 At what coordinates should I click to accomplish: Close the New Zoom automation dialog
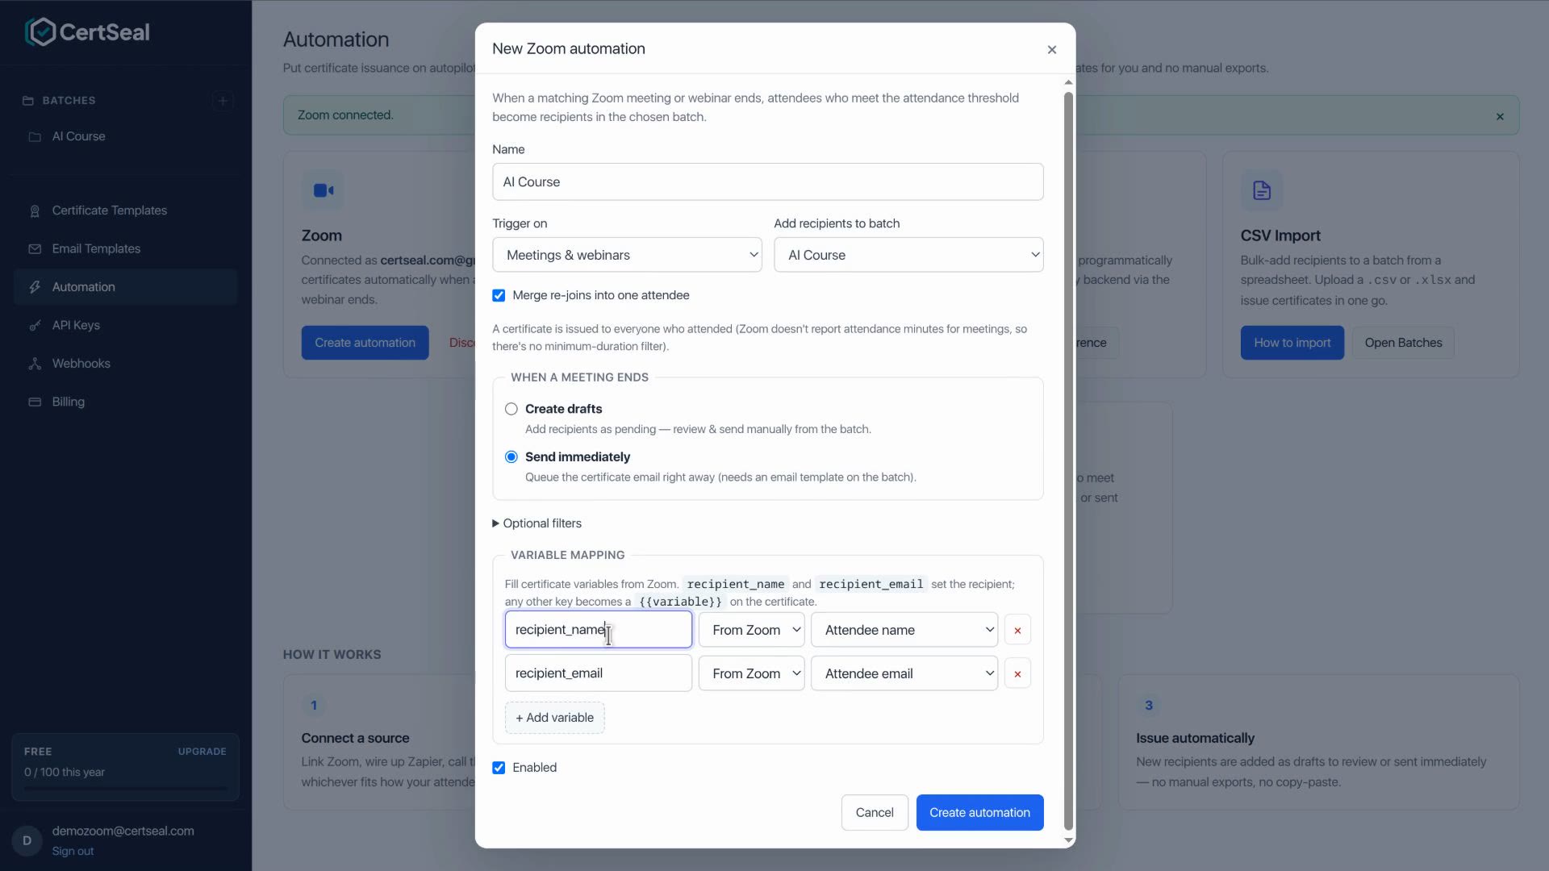coord(1052,50)
